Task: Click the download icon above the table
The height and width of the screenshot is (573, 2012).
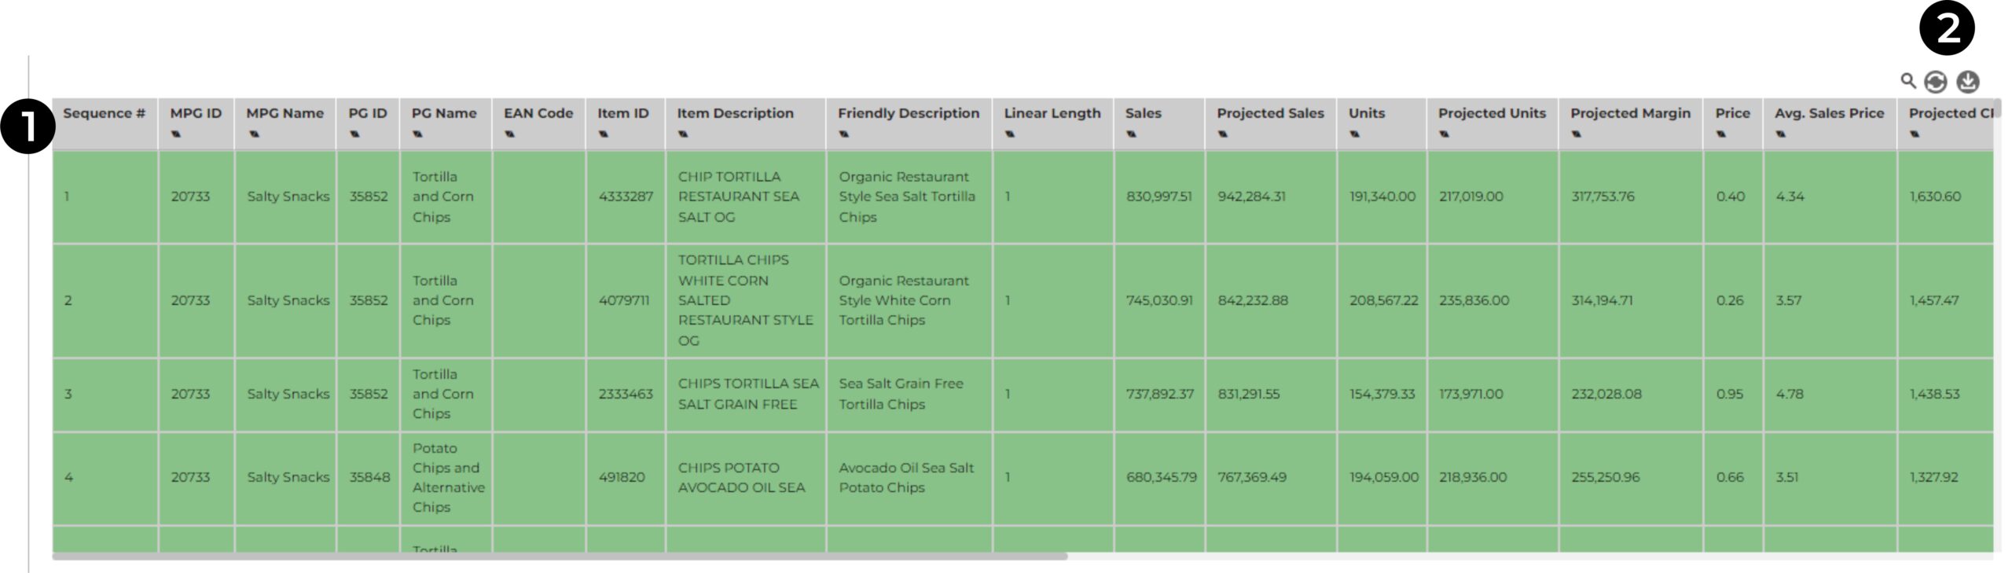Action: pyautogui.click(x=1967, y=81)
